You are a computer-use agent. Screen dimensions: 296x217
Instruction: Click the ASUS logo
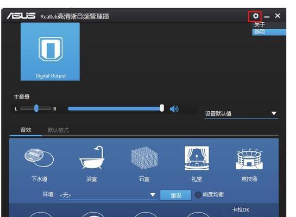[21, 16]
